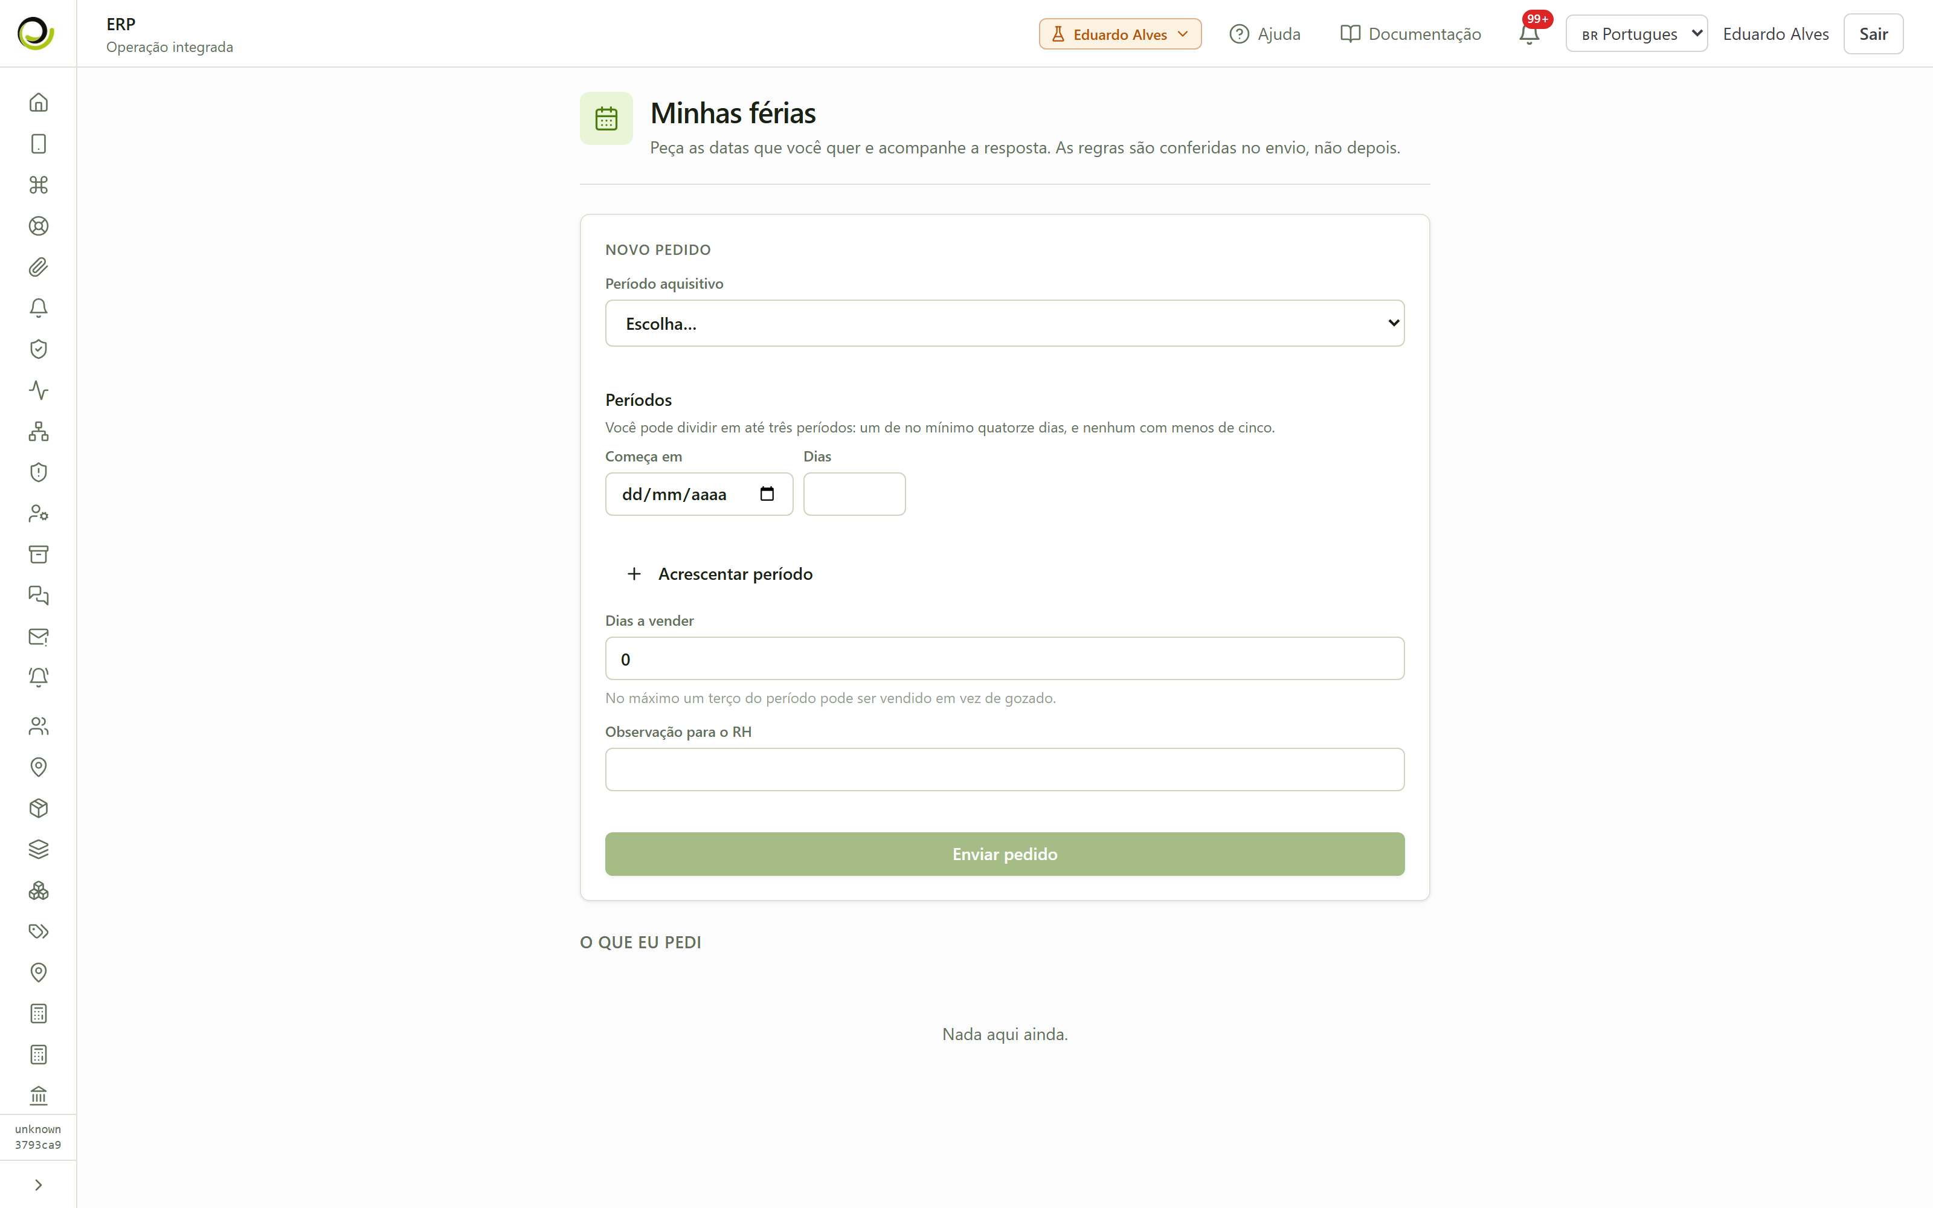Screen dimensions: 1933x1208
Task: Open the Documentação link
Action: (1410, 34)
